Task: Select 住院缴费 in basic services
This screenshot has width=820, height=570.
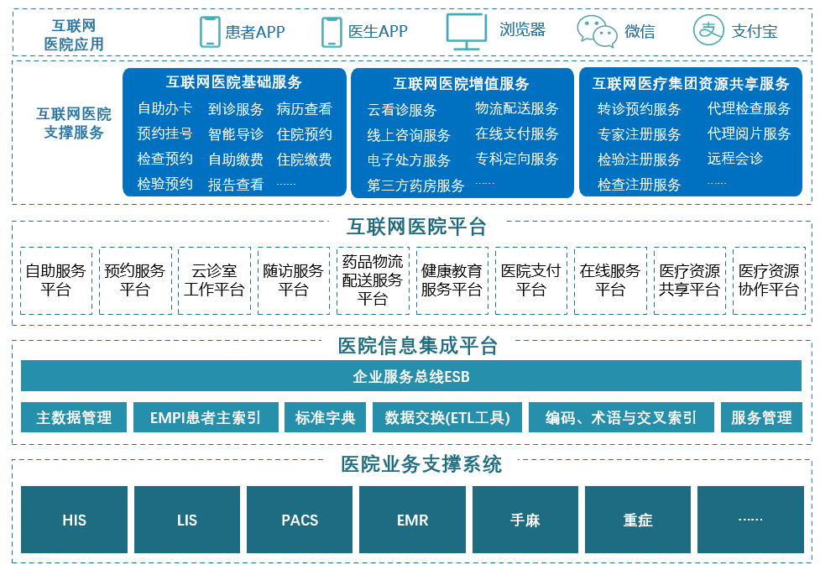Action: (x=305, y=159)
